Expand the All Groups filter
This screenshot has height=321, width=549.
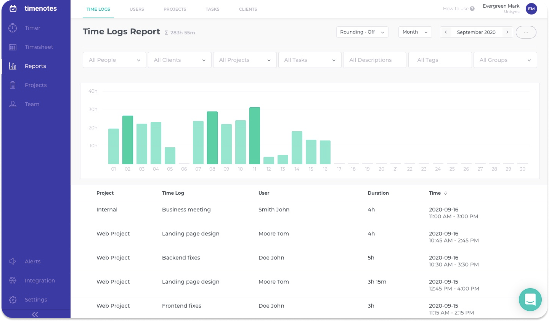tap(505, 60)
